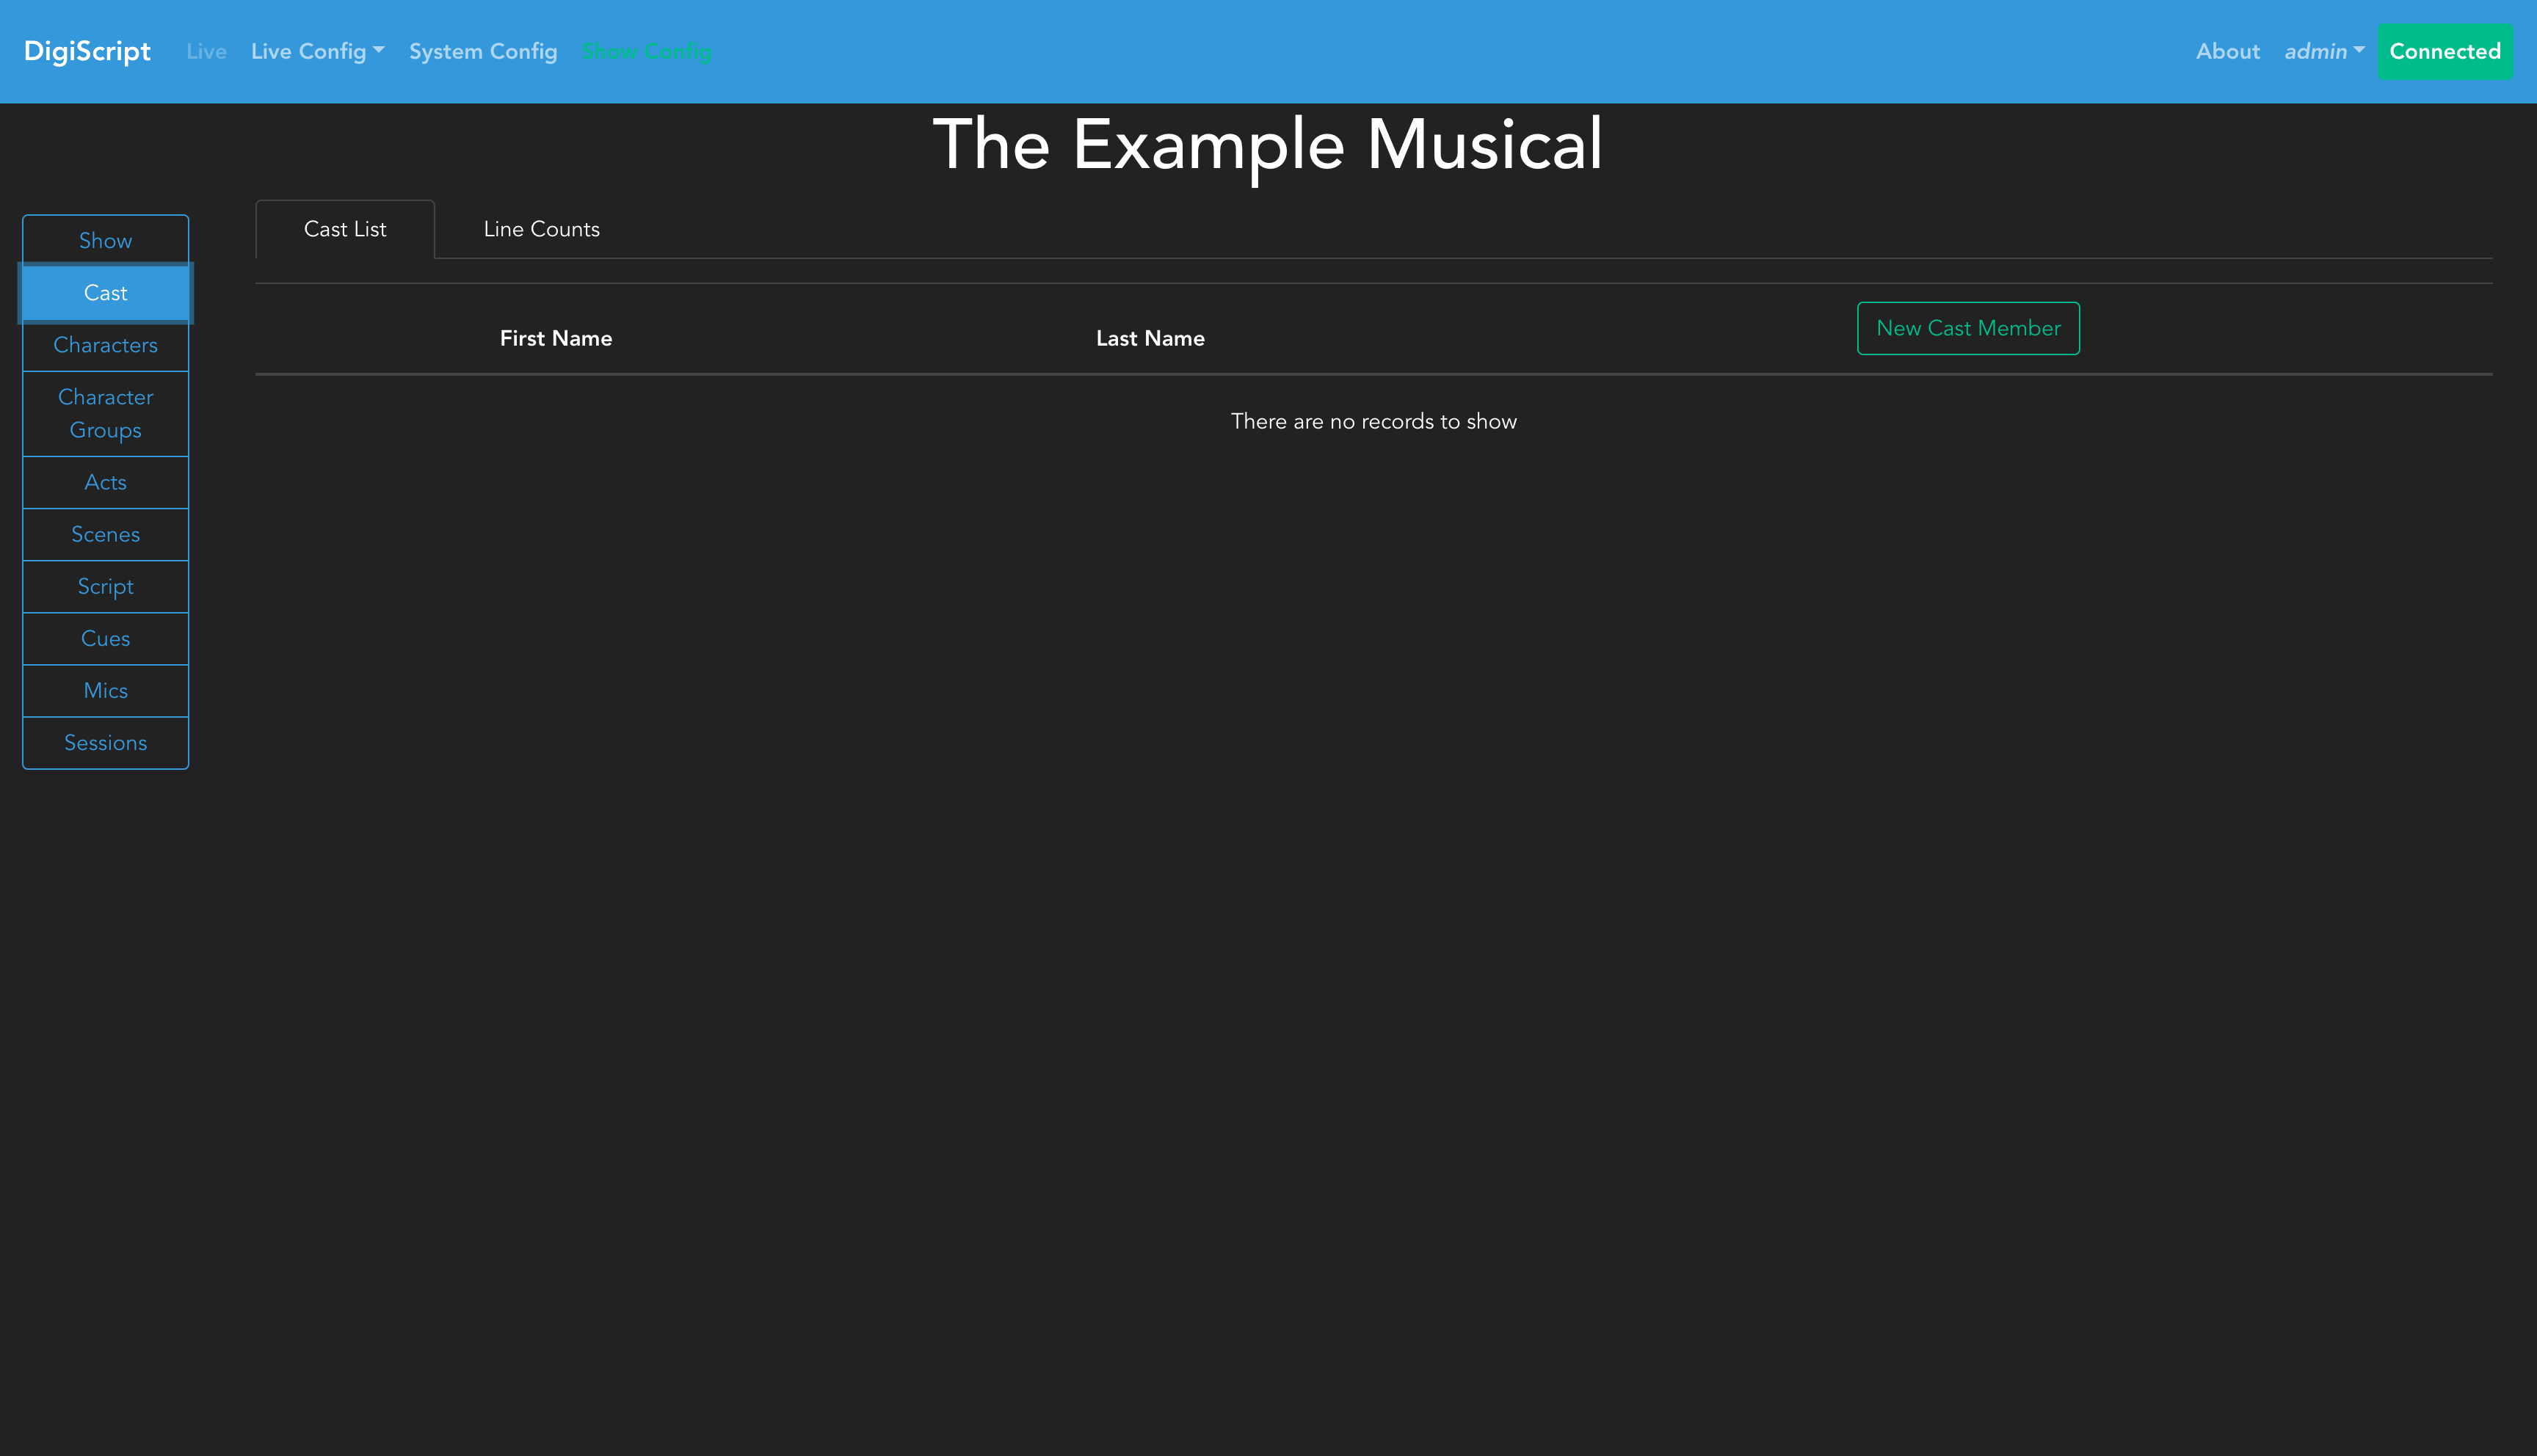The height and width of the screenshot is (1456, 2537).
Task: Select the Cast List tab
Action: point(345,229)
